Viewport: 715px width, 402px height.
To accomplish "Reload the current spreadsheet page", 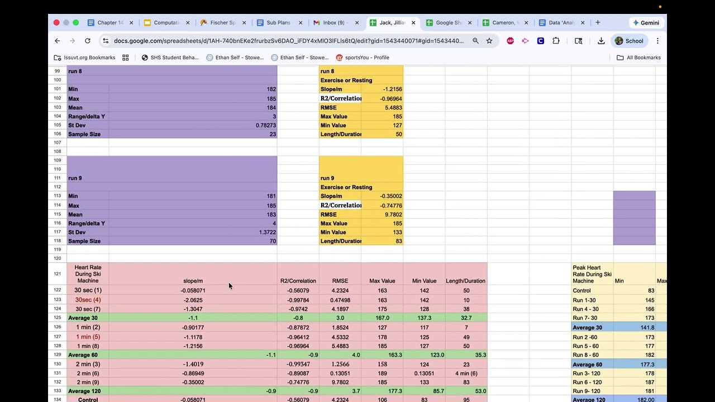I will 87,41.
